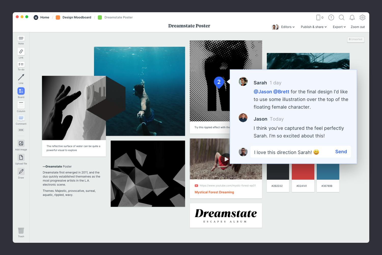Select the Board tool
The image size is (382, 255).
[x=21, y=91]
